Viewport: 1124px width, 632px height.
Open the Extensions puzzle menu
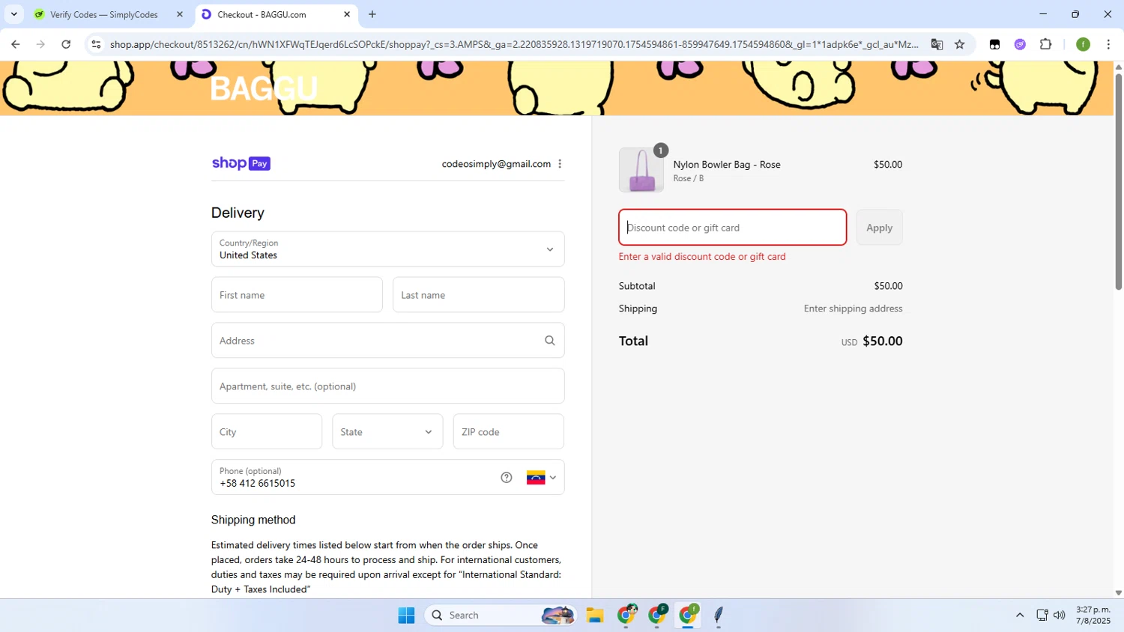pyautogui.click(x=1046, y=44)
